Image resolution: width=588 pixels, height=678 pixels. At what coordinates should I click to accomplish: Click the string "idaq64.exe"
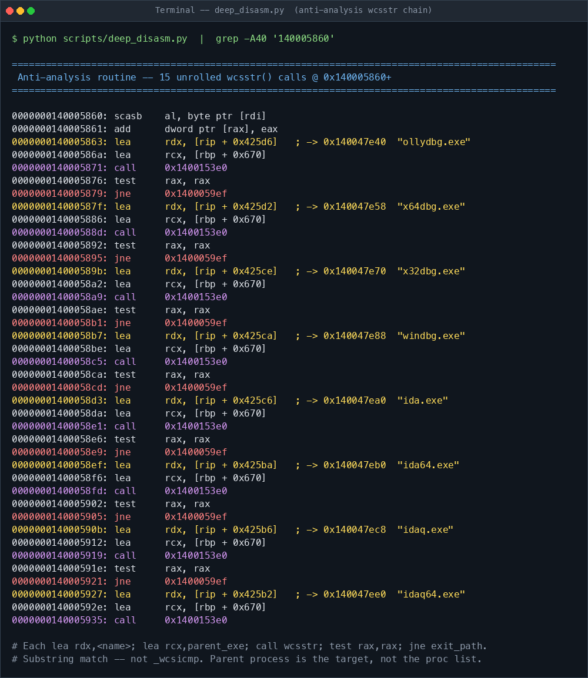pyautogui.click(x=431, y=595)
